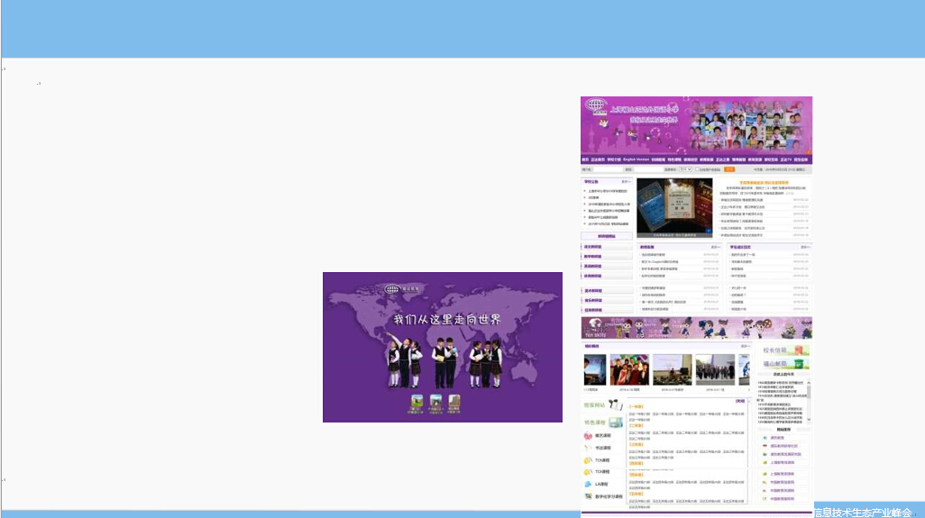This screenshot has width=925, height=518.
Task: Click the school globe logo in website header
Action: (596, 106)
